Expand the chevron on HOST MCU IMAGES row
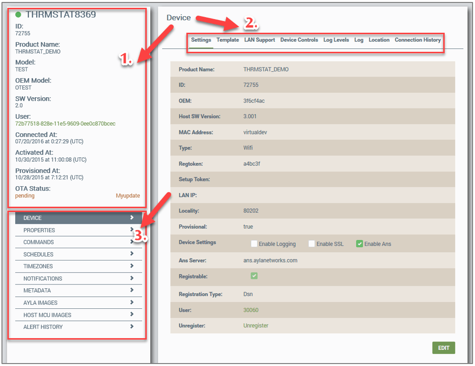Screen dimensions: 475x366 point(132,314)
